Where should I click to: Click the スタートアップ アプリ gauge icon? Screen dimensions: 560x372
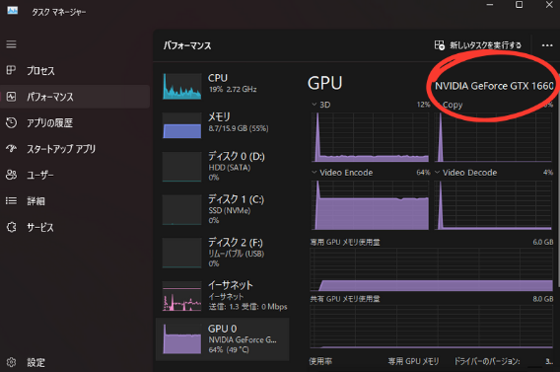pyautogui.click(x=11, y=148)
